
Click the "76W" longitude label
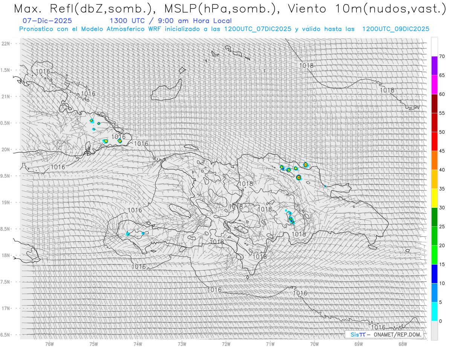(x=49, y=343)
